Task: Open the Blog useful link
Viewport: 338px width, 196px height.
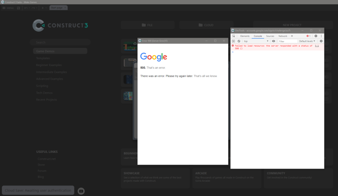Action: (x=41, y=177)
